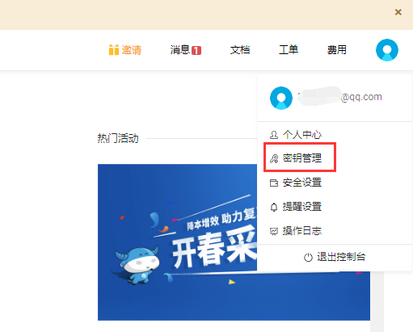The height and width of the screenshot is (332, 413).
Task: Click the key icon for 密钥管理
Action: point(274,158)
